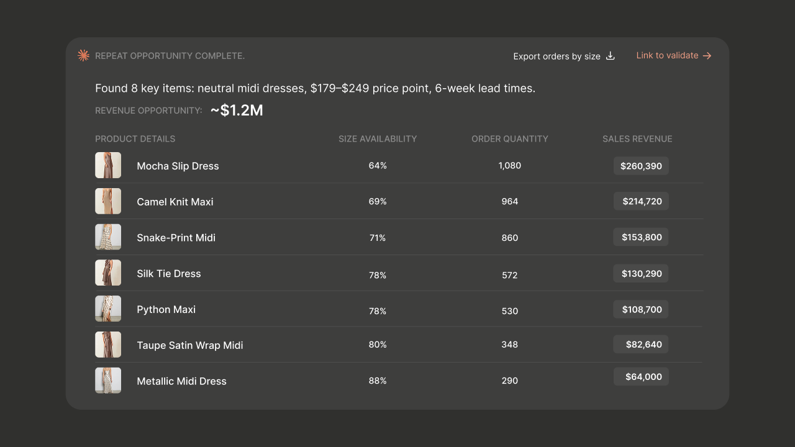The height and width of the screenshot is (447, 795).
Task: Click the Product Details column header
Action: (135, 139)
